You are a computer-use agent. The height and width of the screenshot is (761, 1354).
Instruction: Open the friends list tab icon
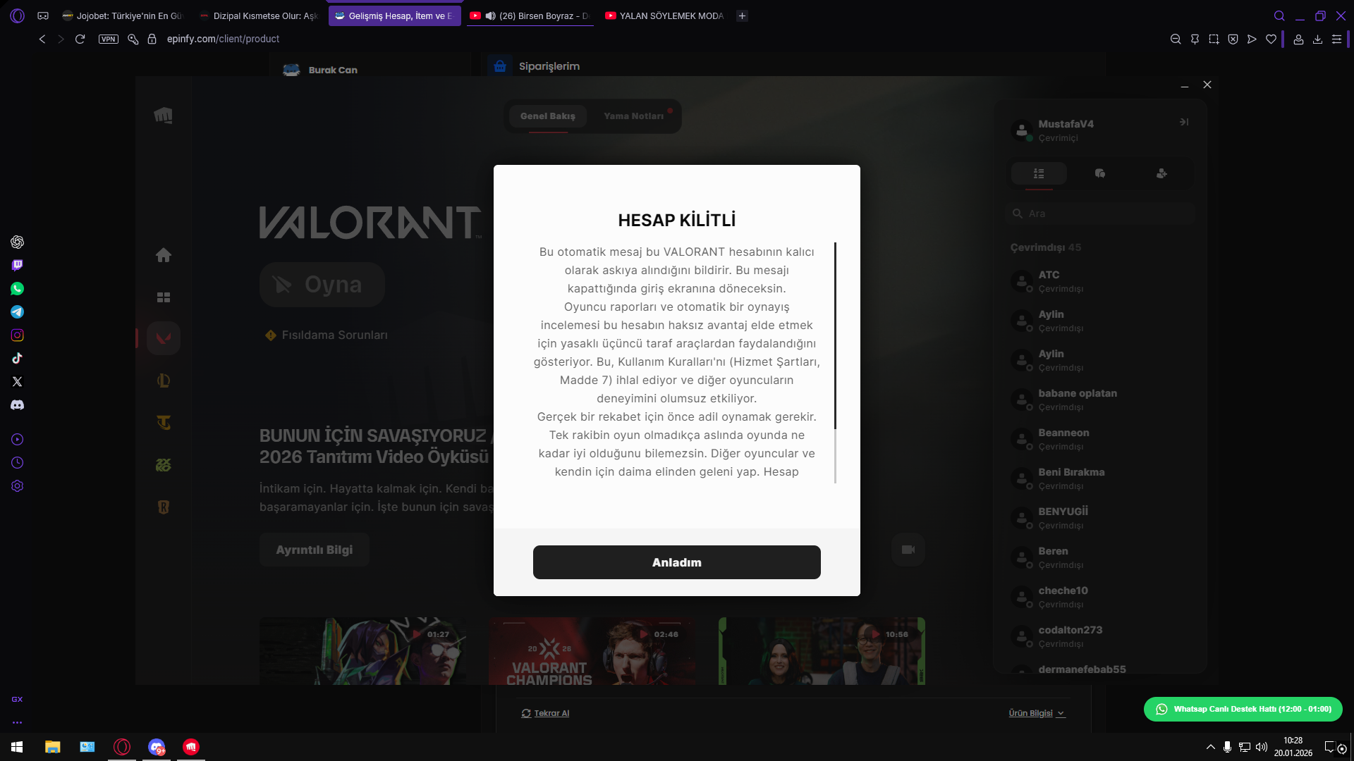pos(1039,173)
